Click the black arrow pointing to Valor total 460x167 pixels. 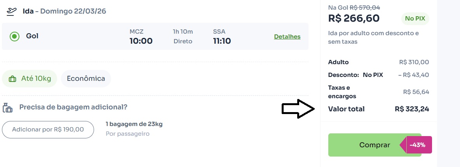(x=298, y=109)
